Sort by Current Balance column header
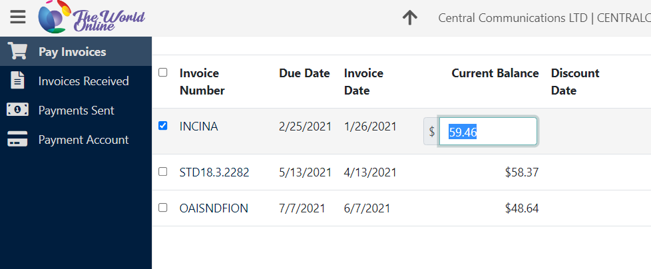Image resolution: width=651 pixels, height=269 pixels. (x=495, y=73)
